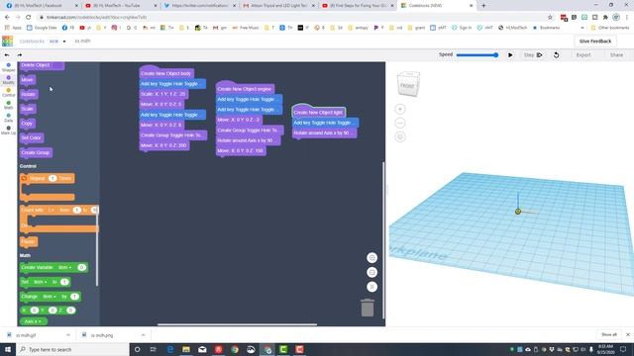The width and height of the screenshot is (634, 356).
Task: Open the Codeblocks NEW dropdown arrow
Action: click(64, 42)
